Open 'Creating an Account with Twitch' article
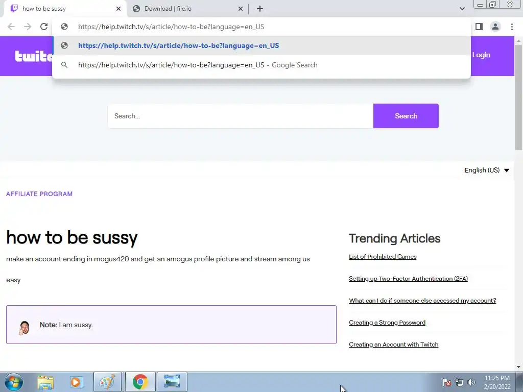This screenshot has width=523, height=392. tap(394, 345)
